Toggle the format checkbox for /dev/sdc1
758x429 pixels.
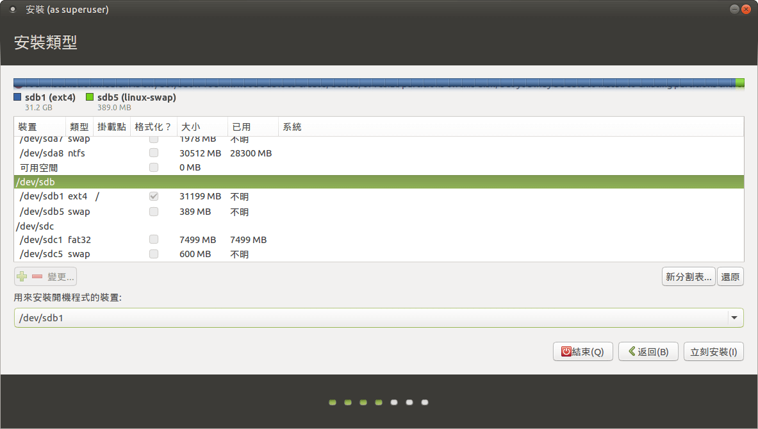tap(154, 240)
